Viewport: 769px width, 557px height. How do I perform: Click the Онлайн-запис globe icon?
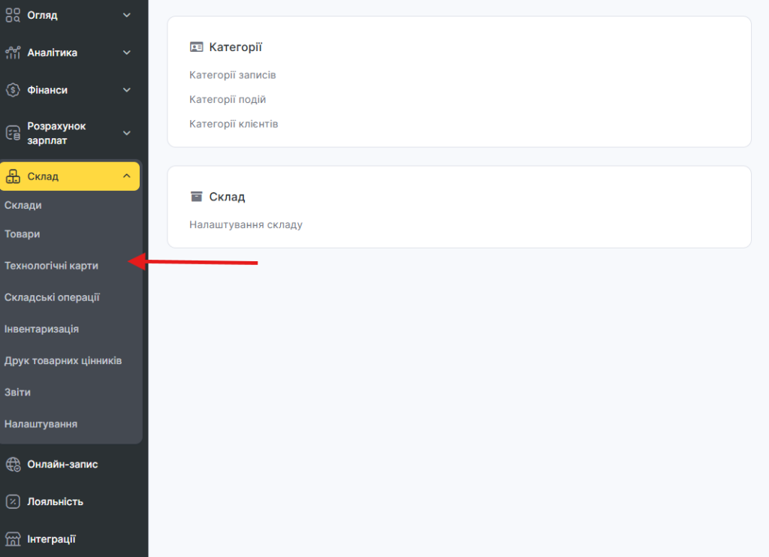coord(13,465)
